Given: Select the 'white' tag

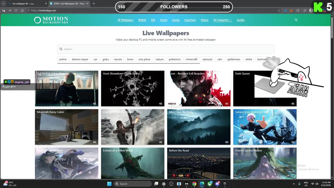Looking at the screenshot, I should 249,59.
